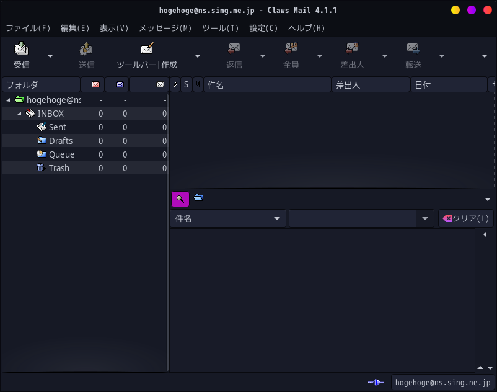Screen dimensions: 497x392
Task: Click new messages column icon in folder header
Action: pyautogui.click(x=95, y=84)
